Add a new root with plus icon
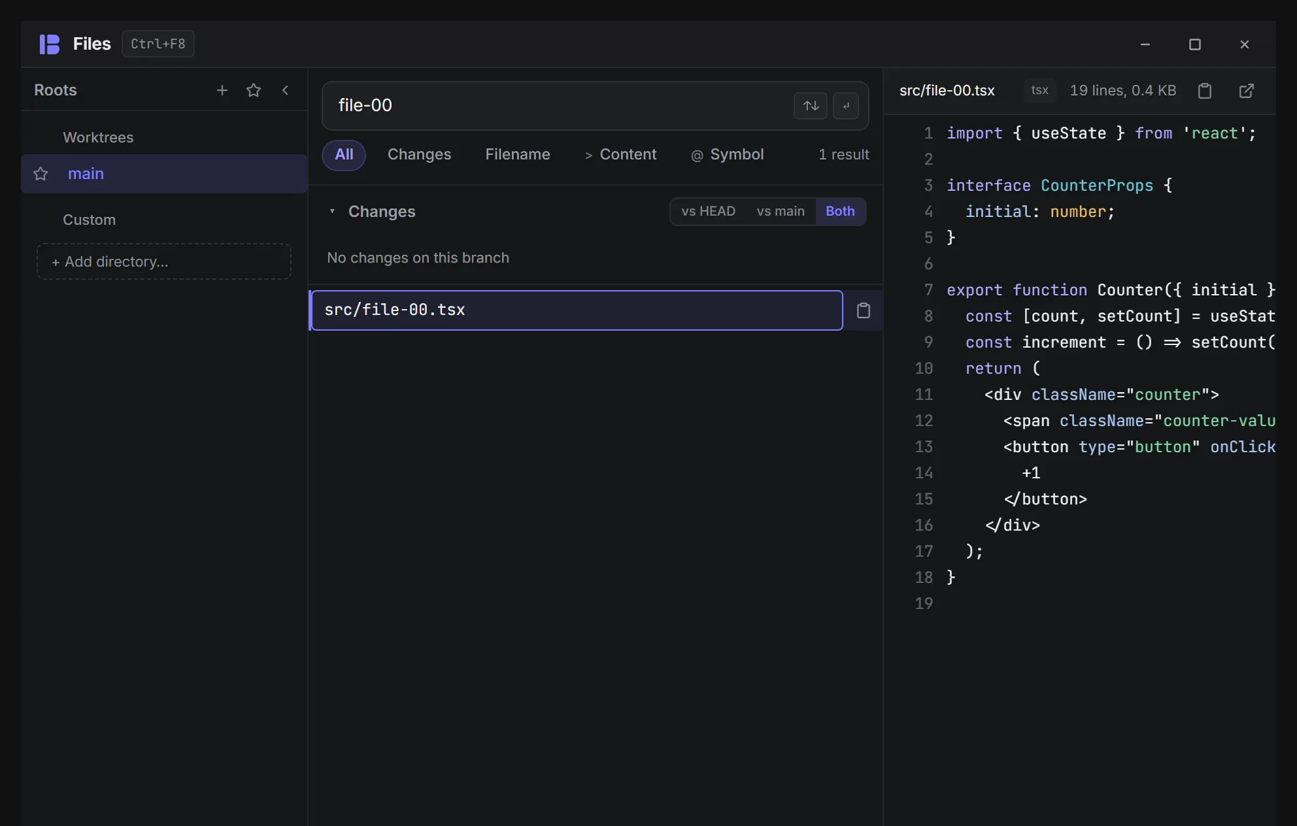Image resolution: width=1297 pixels, height=826 pixels. pyautogui.click(x=222, y=90)
